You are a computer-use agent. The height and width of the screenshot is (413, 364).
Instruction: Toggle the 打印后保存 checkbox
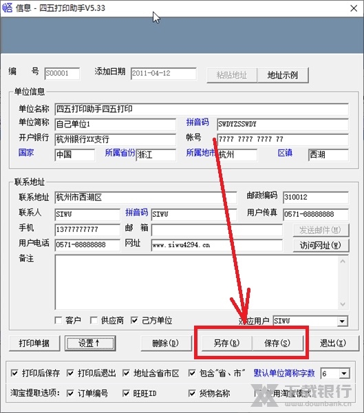tap(14, 373)
